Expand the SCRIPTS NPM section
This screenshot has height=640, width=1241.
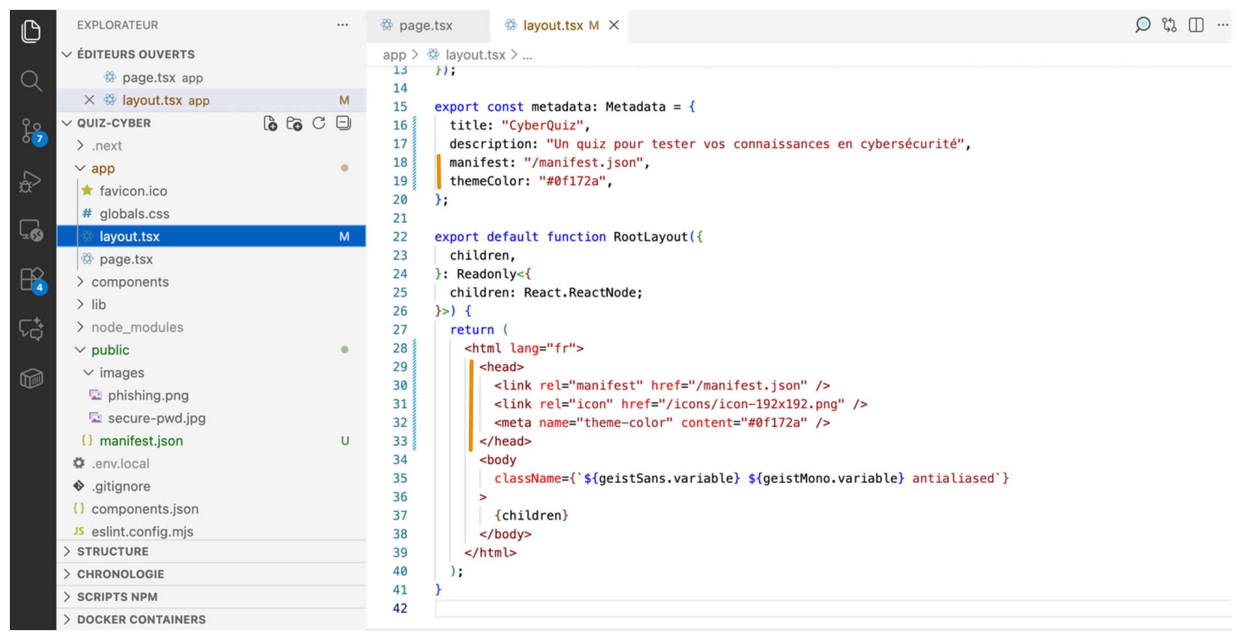click(117, 597)
